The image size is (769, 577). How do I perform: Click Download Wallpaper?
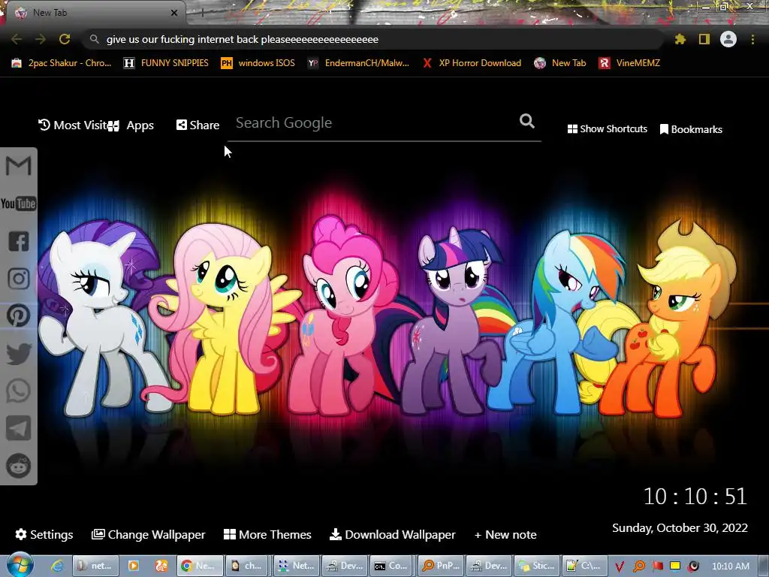point(392,534)
